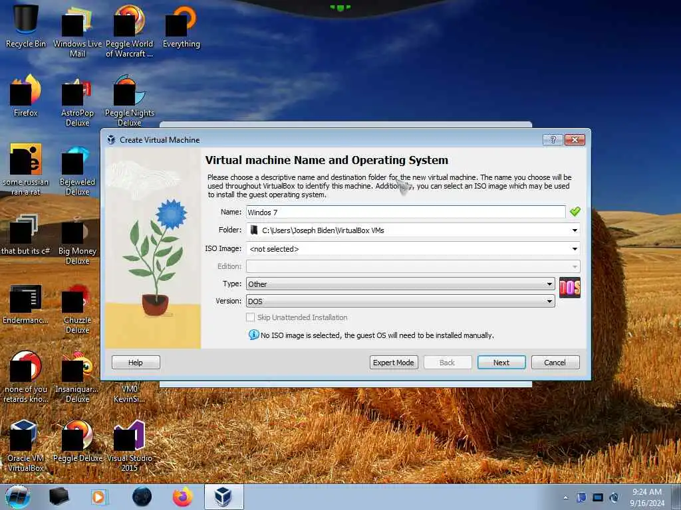Open Peggle Deluxe desktop icon
681x510 pixels.
tap(77, 441)
